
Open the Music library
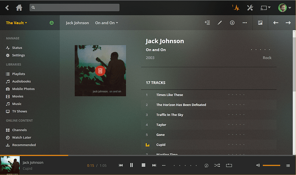tap(14, 104)
